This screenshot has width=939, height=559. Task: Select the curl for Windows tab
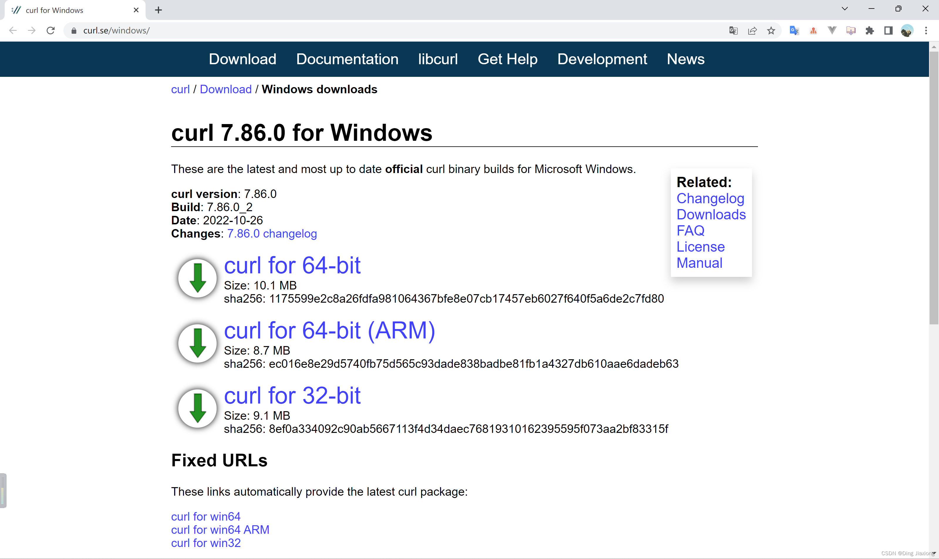[x=75, y=10]
